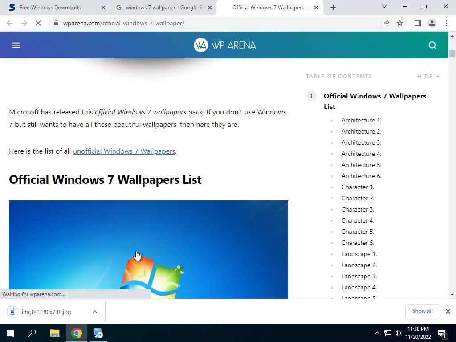Viewport: 456px width, 342px height.
Task: Go to Character 1 in contents
Action: pyautogui.click(x=358, y=187)
